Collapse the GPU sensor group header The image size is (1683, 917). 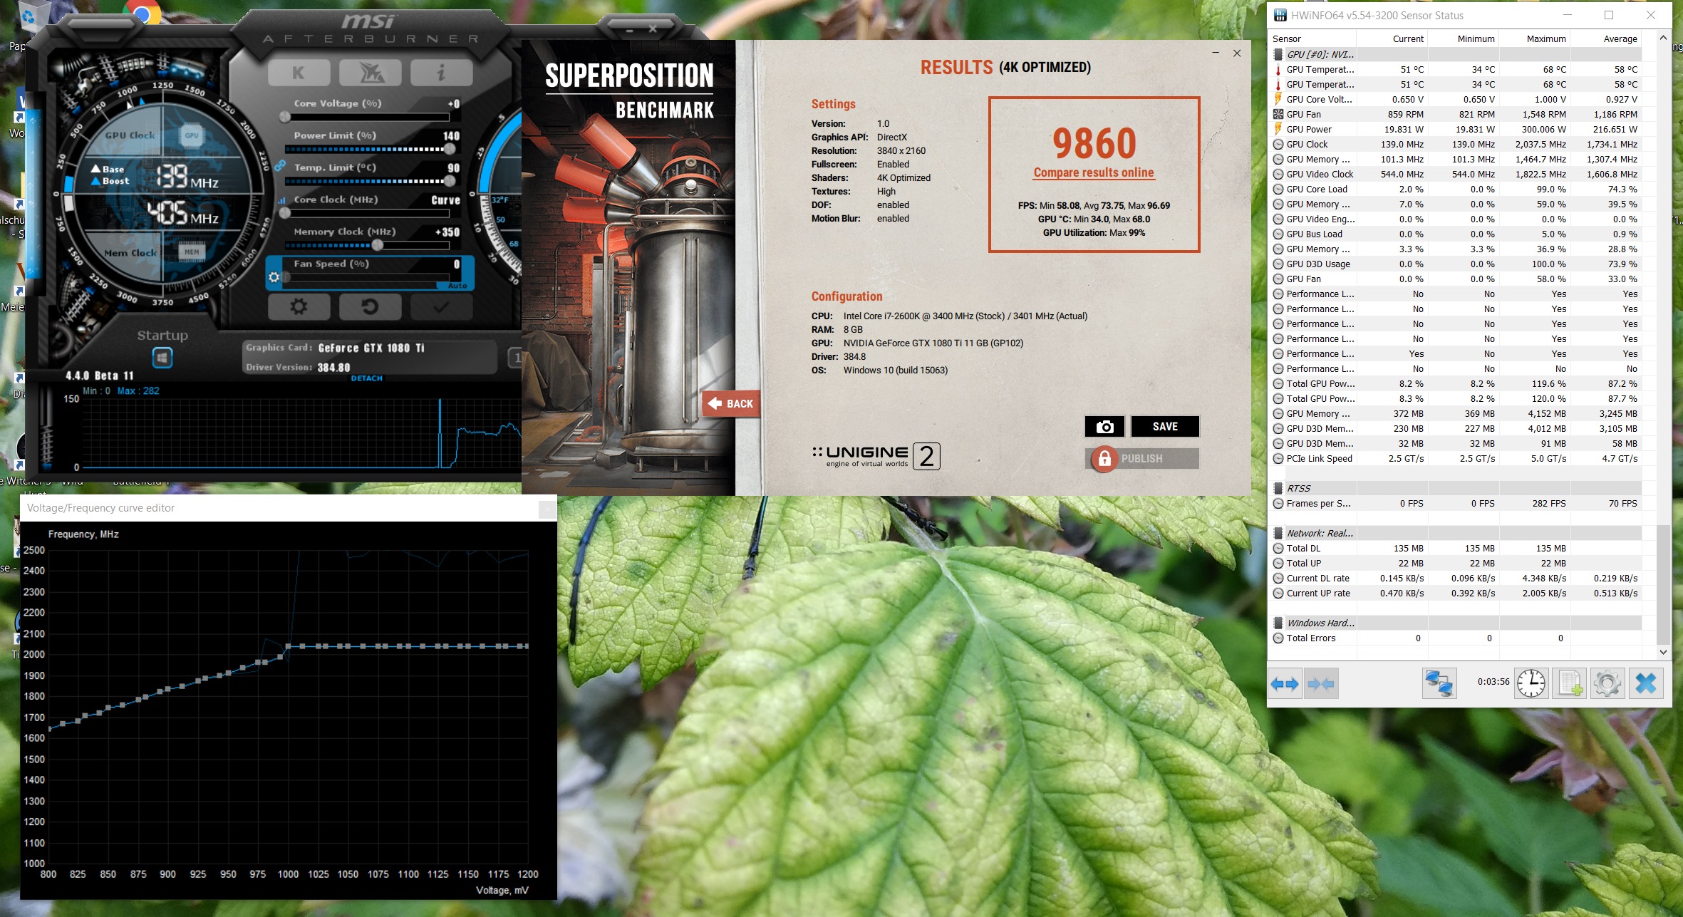(1320, 54)
